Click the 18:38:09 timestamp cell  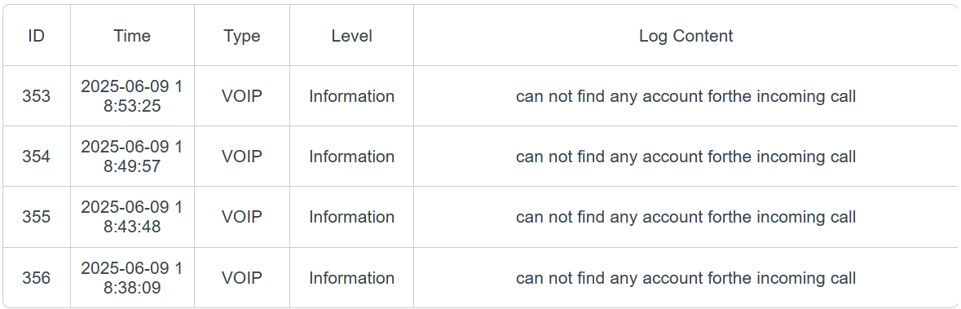click(x=132, y=278)
